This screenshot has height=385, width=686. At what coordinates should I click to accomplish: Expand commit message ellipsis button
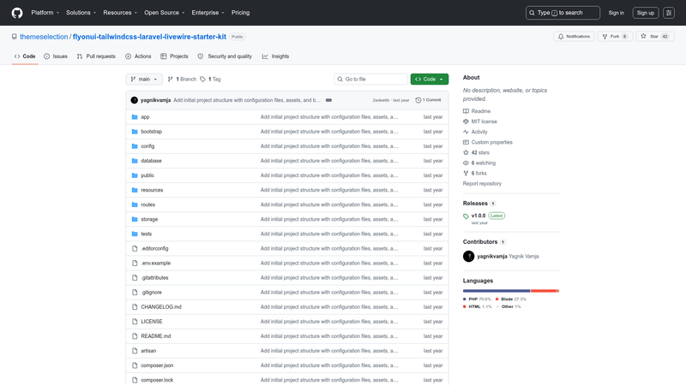tap(328, 100)
